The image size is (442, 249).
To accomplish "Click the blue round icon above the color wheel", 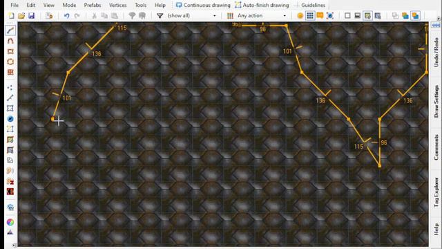I will [x=10, y=207].
